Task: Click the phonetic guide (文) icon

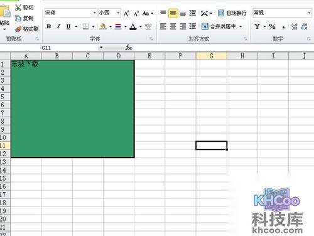Action: click(148, 26)
